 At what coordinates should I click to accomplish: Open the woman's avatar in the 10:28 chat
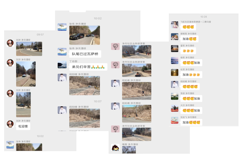(x=174, y=25)
